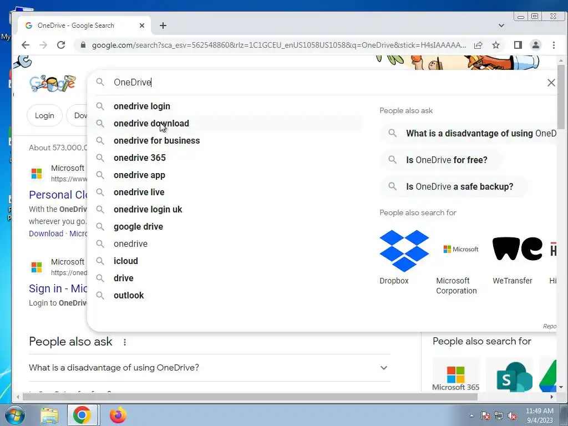
Task: Open the Chrome three-dot menu
Action: (x=554, y=45)
